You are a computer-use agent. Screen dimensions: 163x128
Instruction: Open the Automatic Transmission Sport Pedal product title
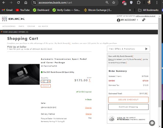tap(64, 61)
